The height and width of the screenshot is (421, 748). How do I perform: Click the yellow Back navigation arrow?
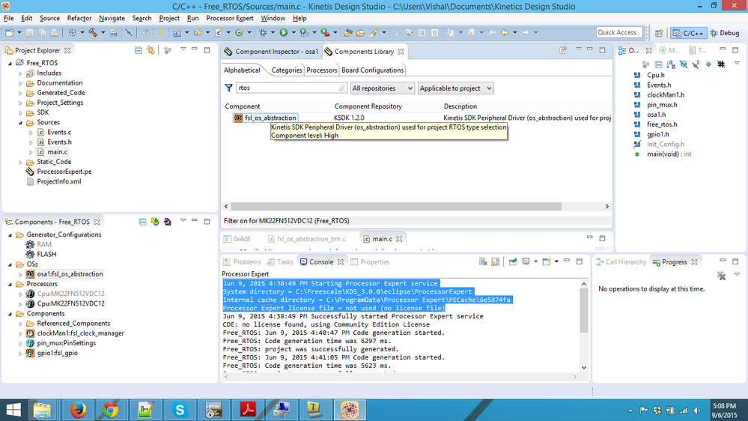point(505,32)
